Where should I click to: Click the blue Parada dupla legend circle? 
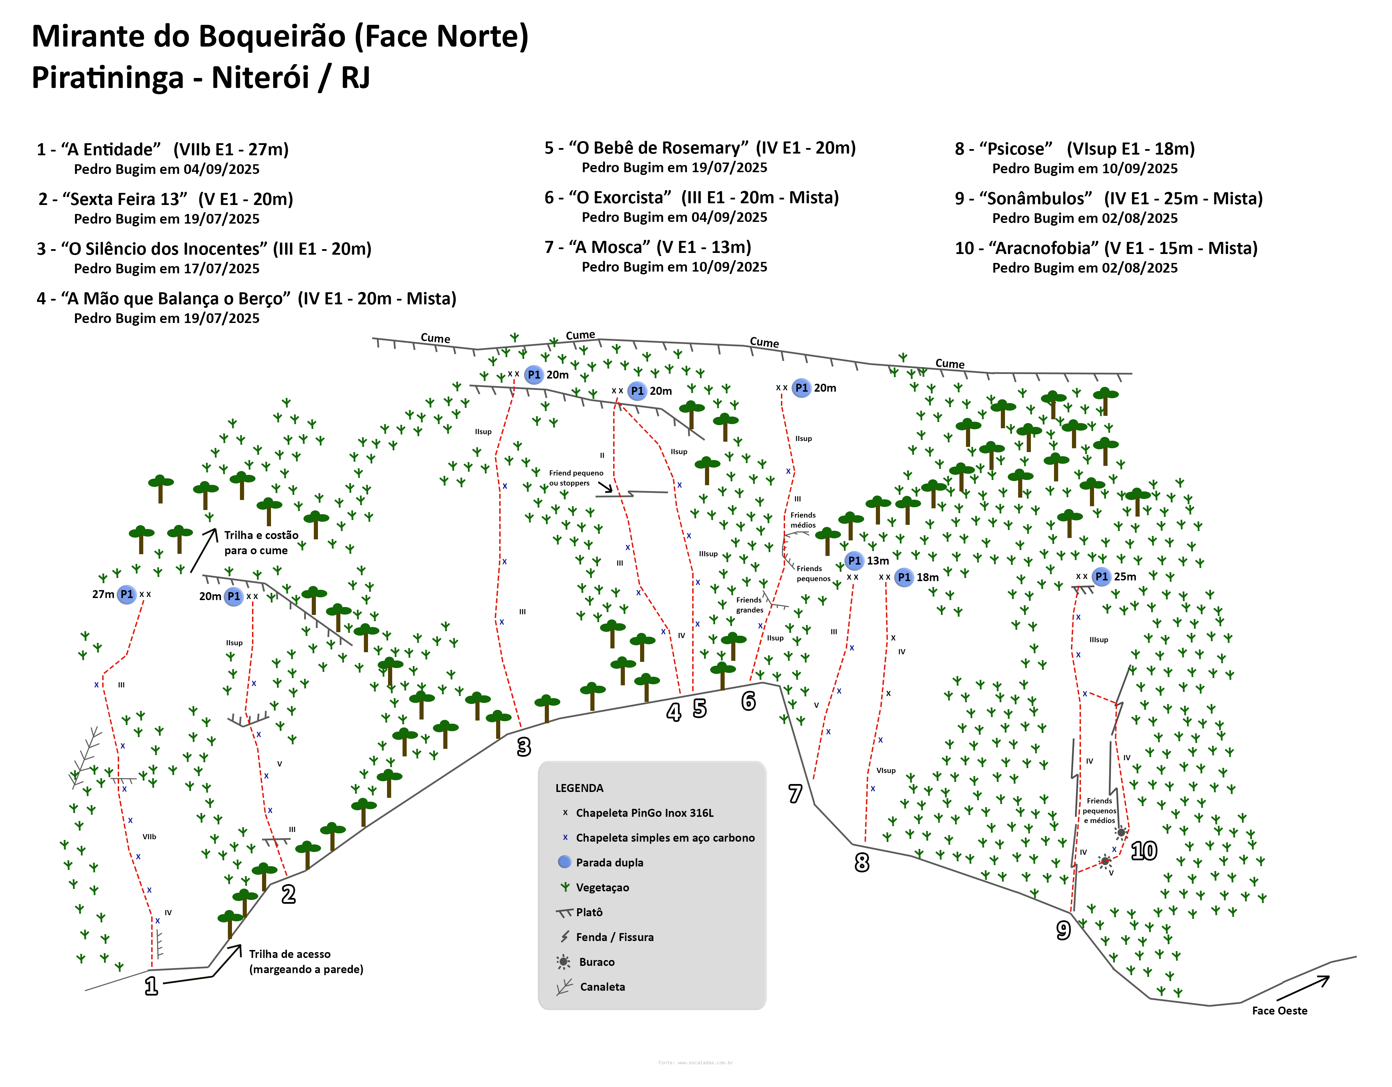[564, 862]
